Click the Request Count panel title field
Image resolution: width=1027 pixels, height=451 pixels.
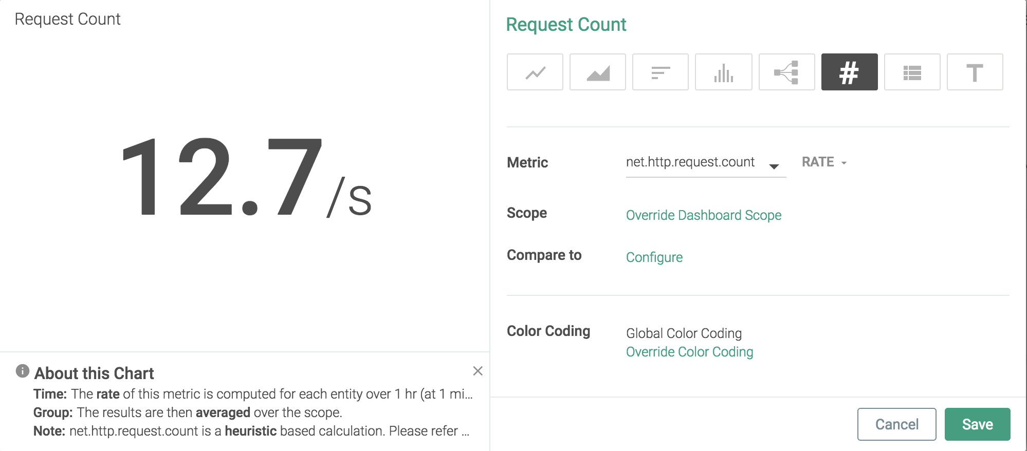click(566, 25)
